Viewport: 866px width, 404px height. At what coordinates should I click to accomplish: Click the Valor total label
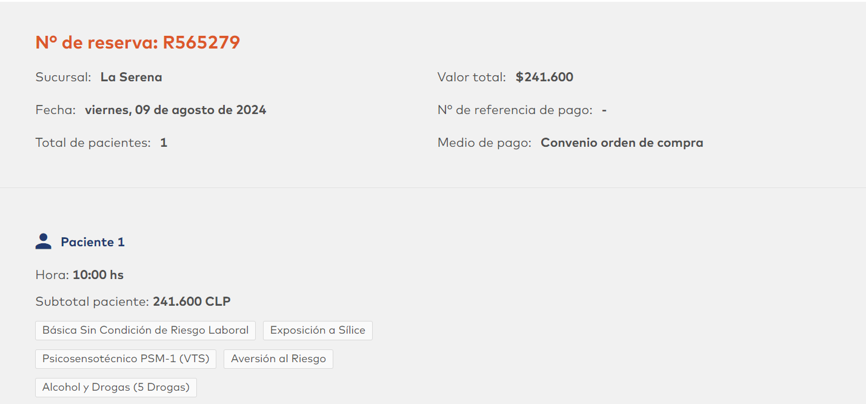click(x=471, y=77)
